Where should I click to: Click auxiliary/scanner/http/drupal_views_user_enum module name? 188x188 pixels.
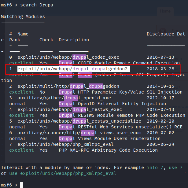pyautogui.click(x=79, y=133)
